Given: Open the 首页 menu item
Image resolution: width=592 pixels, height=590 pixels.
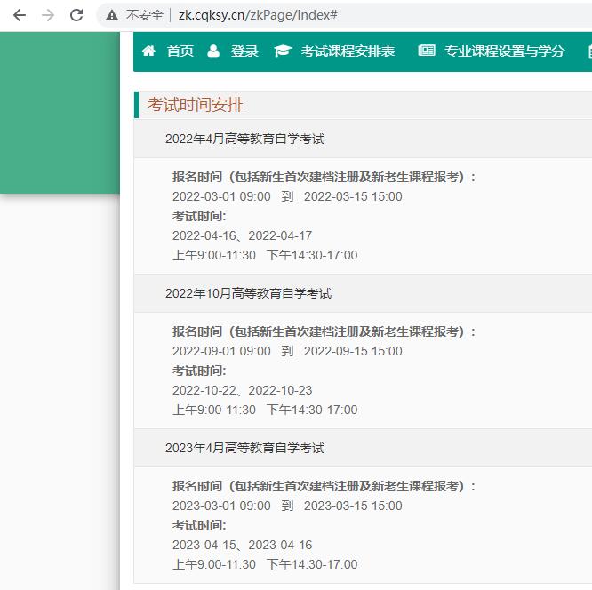Looking at the screenshot, I should point(180,51).
